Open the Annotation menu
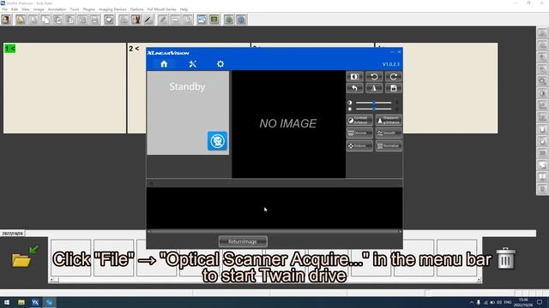549x308 pixels. (x=57, y=9)
